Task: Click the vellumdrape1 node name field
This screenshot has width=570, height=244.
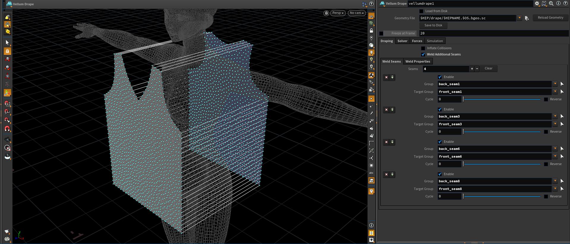Action: [470, 4]
